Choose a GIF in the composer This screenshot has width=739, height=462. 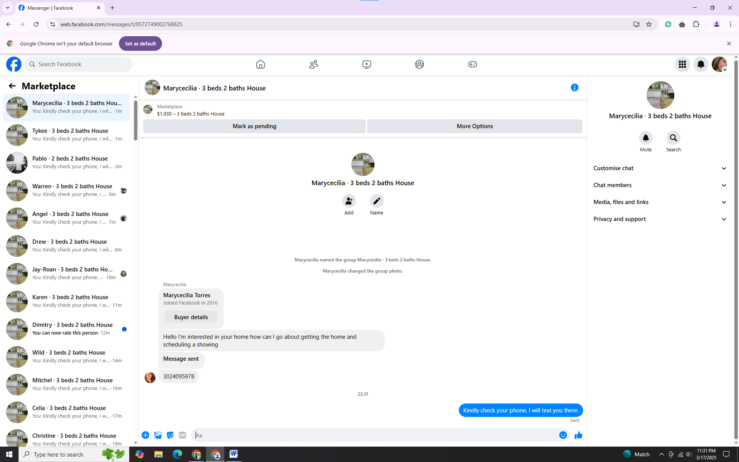[x=182, y=435]
